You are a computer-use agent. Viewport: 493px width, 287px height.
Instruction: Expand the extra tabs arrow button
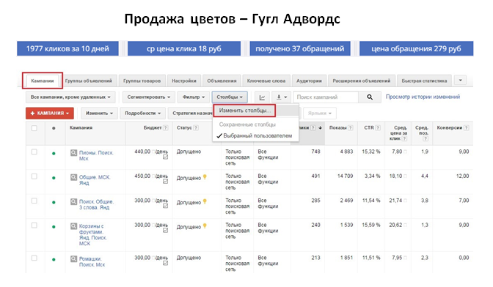[460, 81]
